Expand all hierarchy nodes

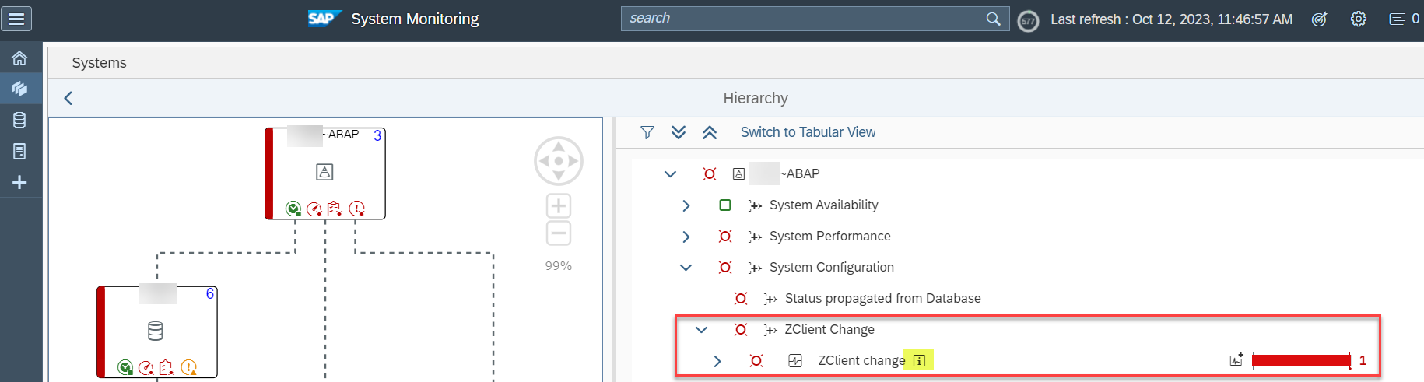pos(679,132)
